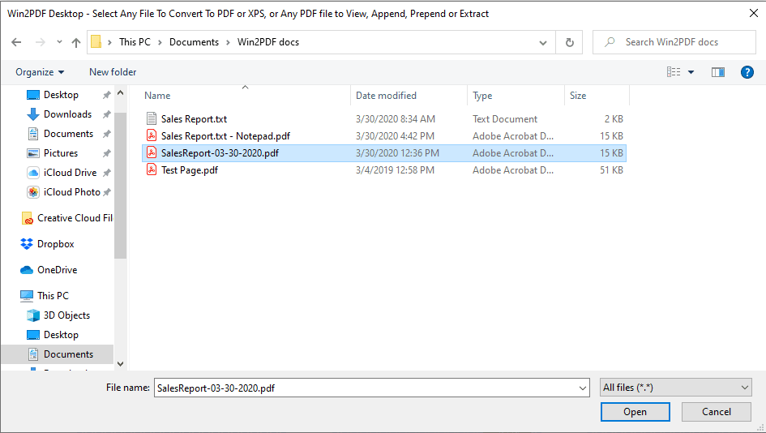Sort files by Name column

157,96
